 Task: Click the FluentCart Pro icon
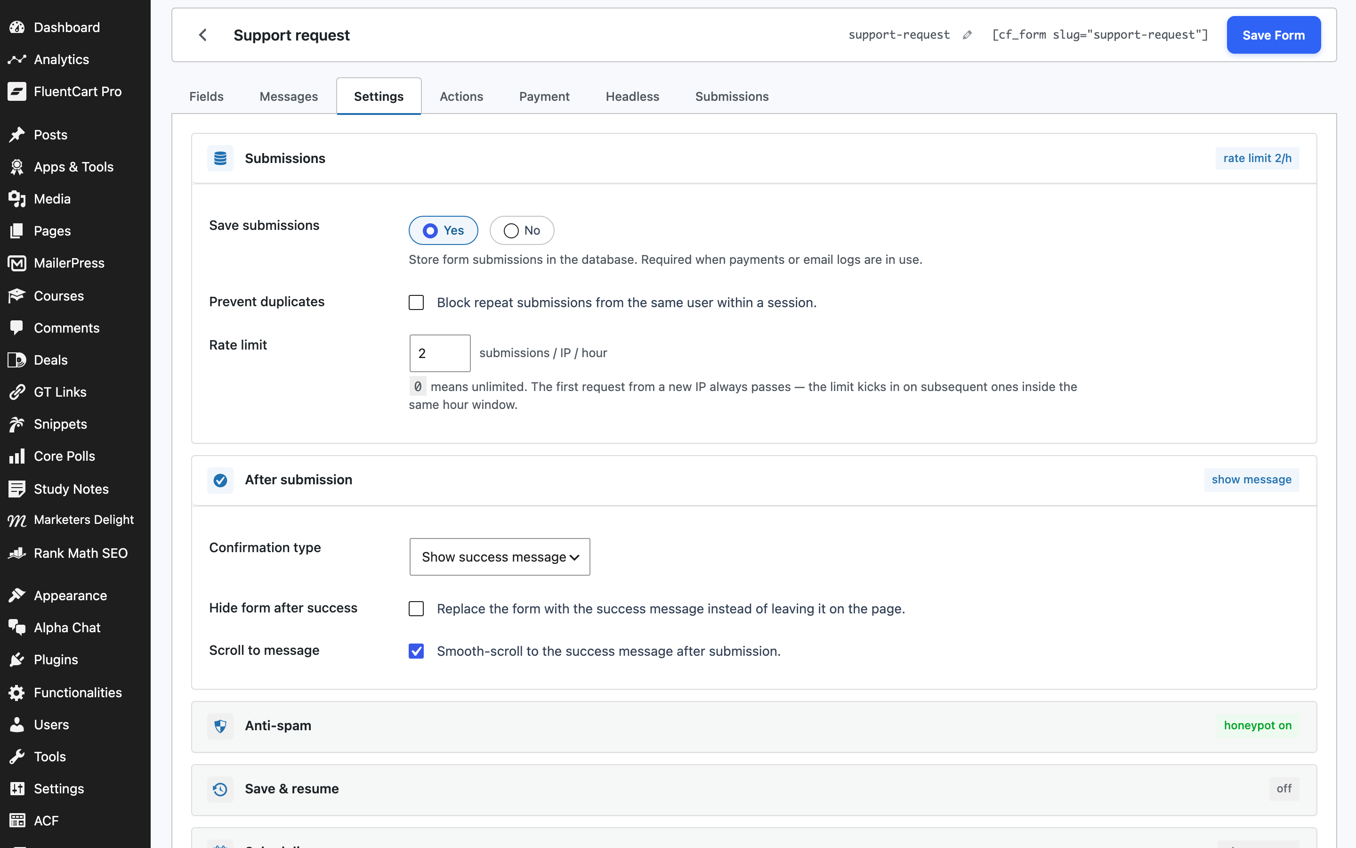coord(17,91)
